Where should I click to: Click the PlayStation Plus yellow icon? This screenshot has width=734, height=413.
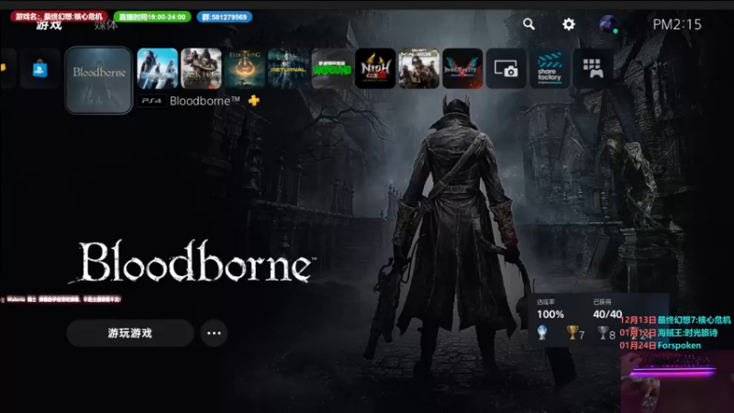pyautogui.click(x=254, y=100)
